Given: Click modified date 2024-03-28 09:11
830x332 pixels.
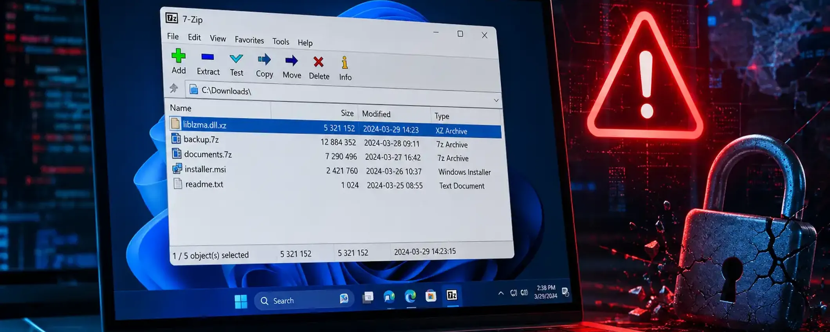Looking at the screenshot, I should [x=392, y=143].
